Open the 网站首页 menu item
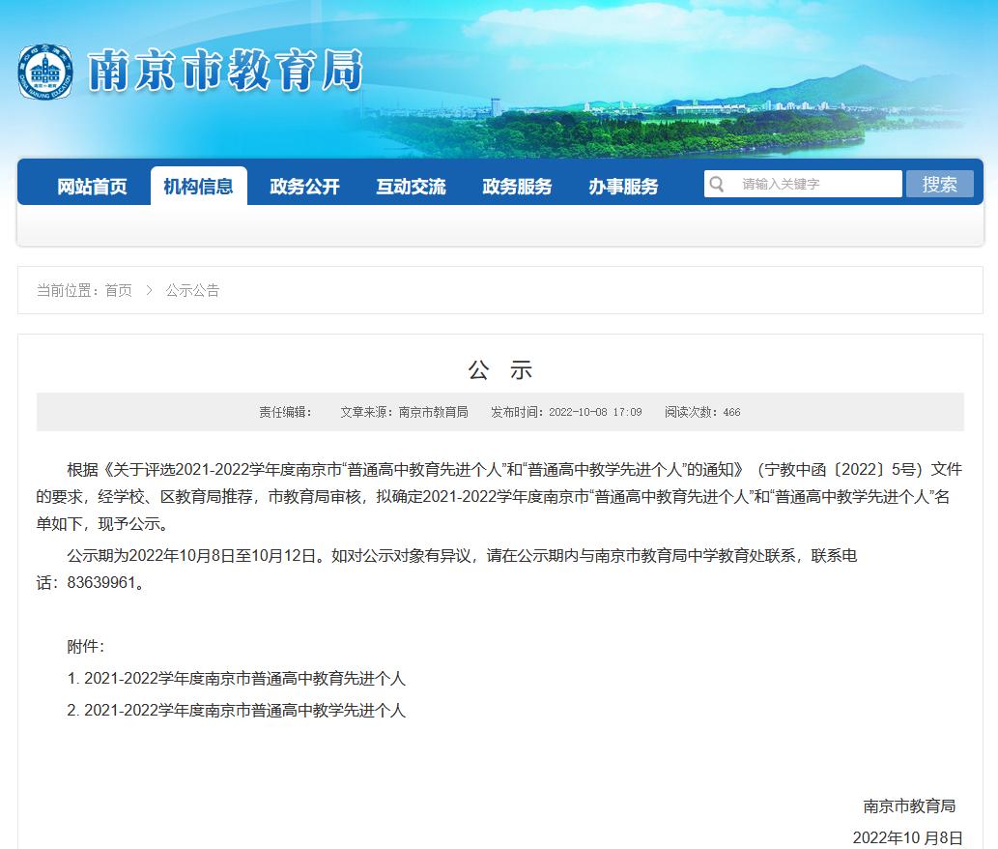Image resolution: width=998 pixels, height=849 pixels. 93,187
